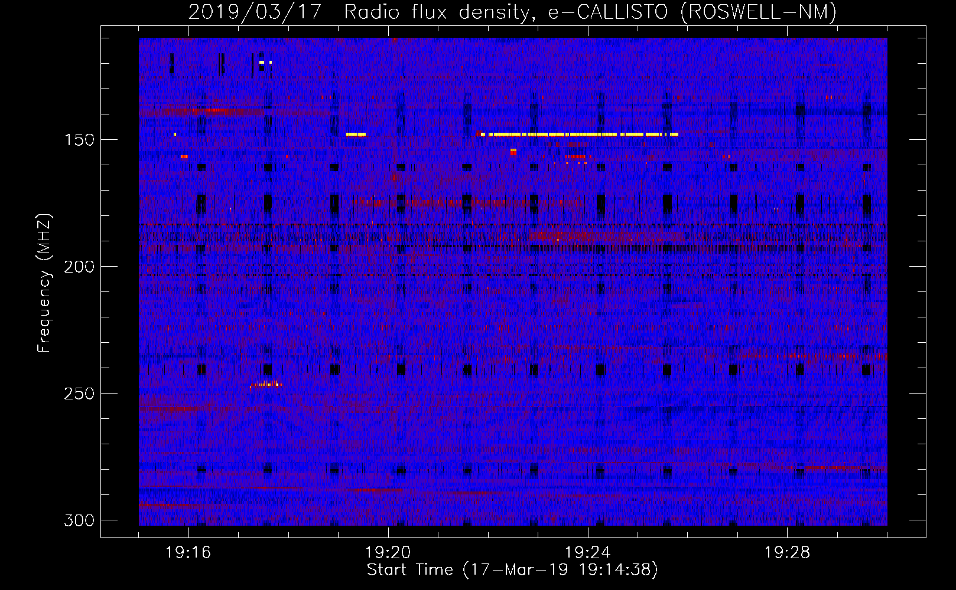
Task: Click the 200 frequency tick label
Action: point(79,267)
